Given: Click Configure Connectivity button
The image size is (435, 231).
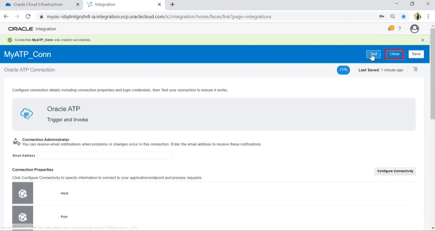Looking at the screenshot, I should [x=395, y=171].
